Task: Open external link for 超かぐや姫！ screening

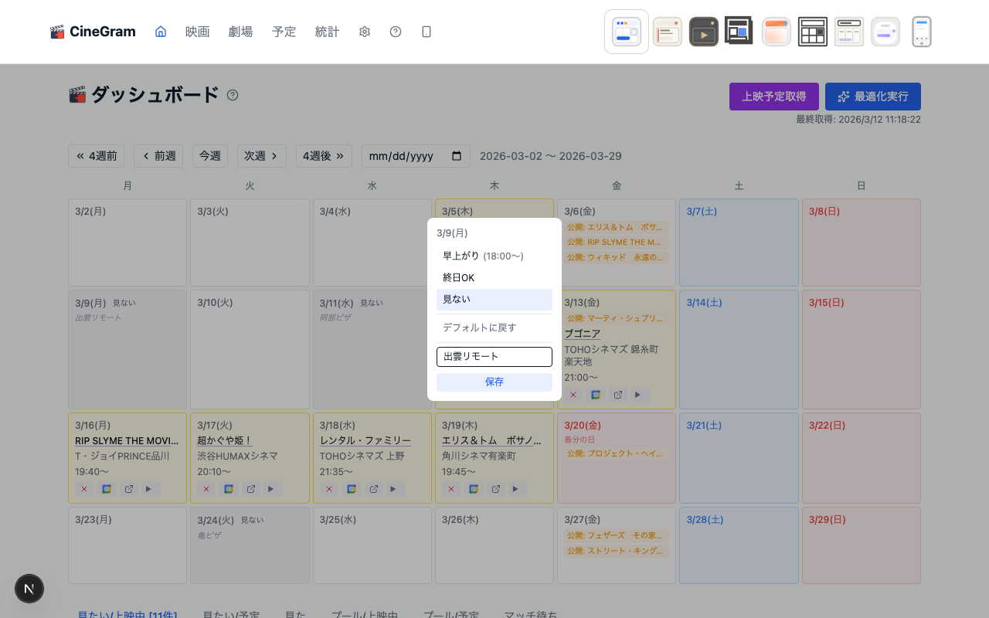Action: click(x=251, y=489)
